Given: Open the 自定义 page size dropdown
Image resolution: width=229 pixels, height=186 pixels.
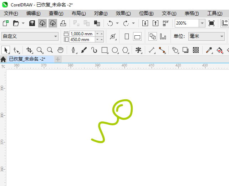Looking at the screenshot, I should point(30,36).
